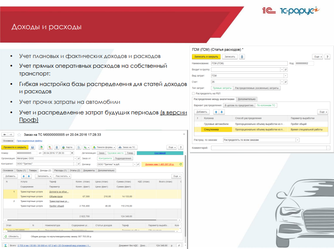Click the help question mark in expense form
The width and height of the screenshot is (334, 249).
click(x=328, y=57)
